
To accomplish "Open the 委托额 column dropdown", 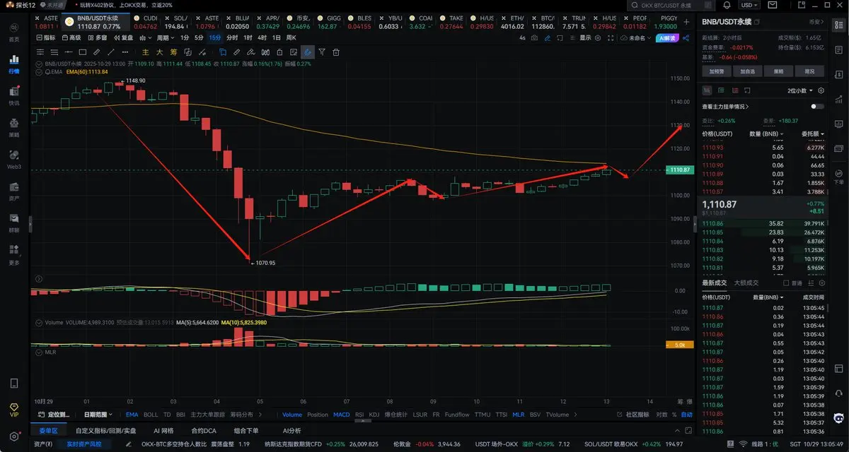I will tap(812, 133).
